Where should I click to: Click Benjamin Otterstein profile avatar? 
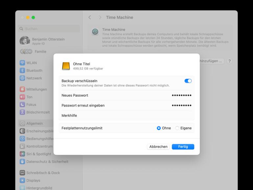pos(25,40)
